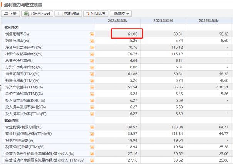
Task: Select the 2022年年报 column header
Action: 209,21
